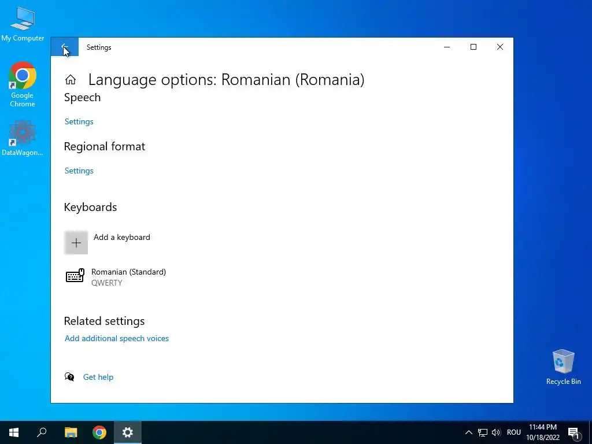Click the Settings gear in taskbar
Screen dimensions: 592x444
[x=128, y=432]
